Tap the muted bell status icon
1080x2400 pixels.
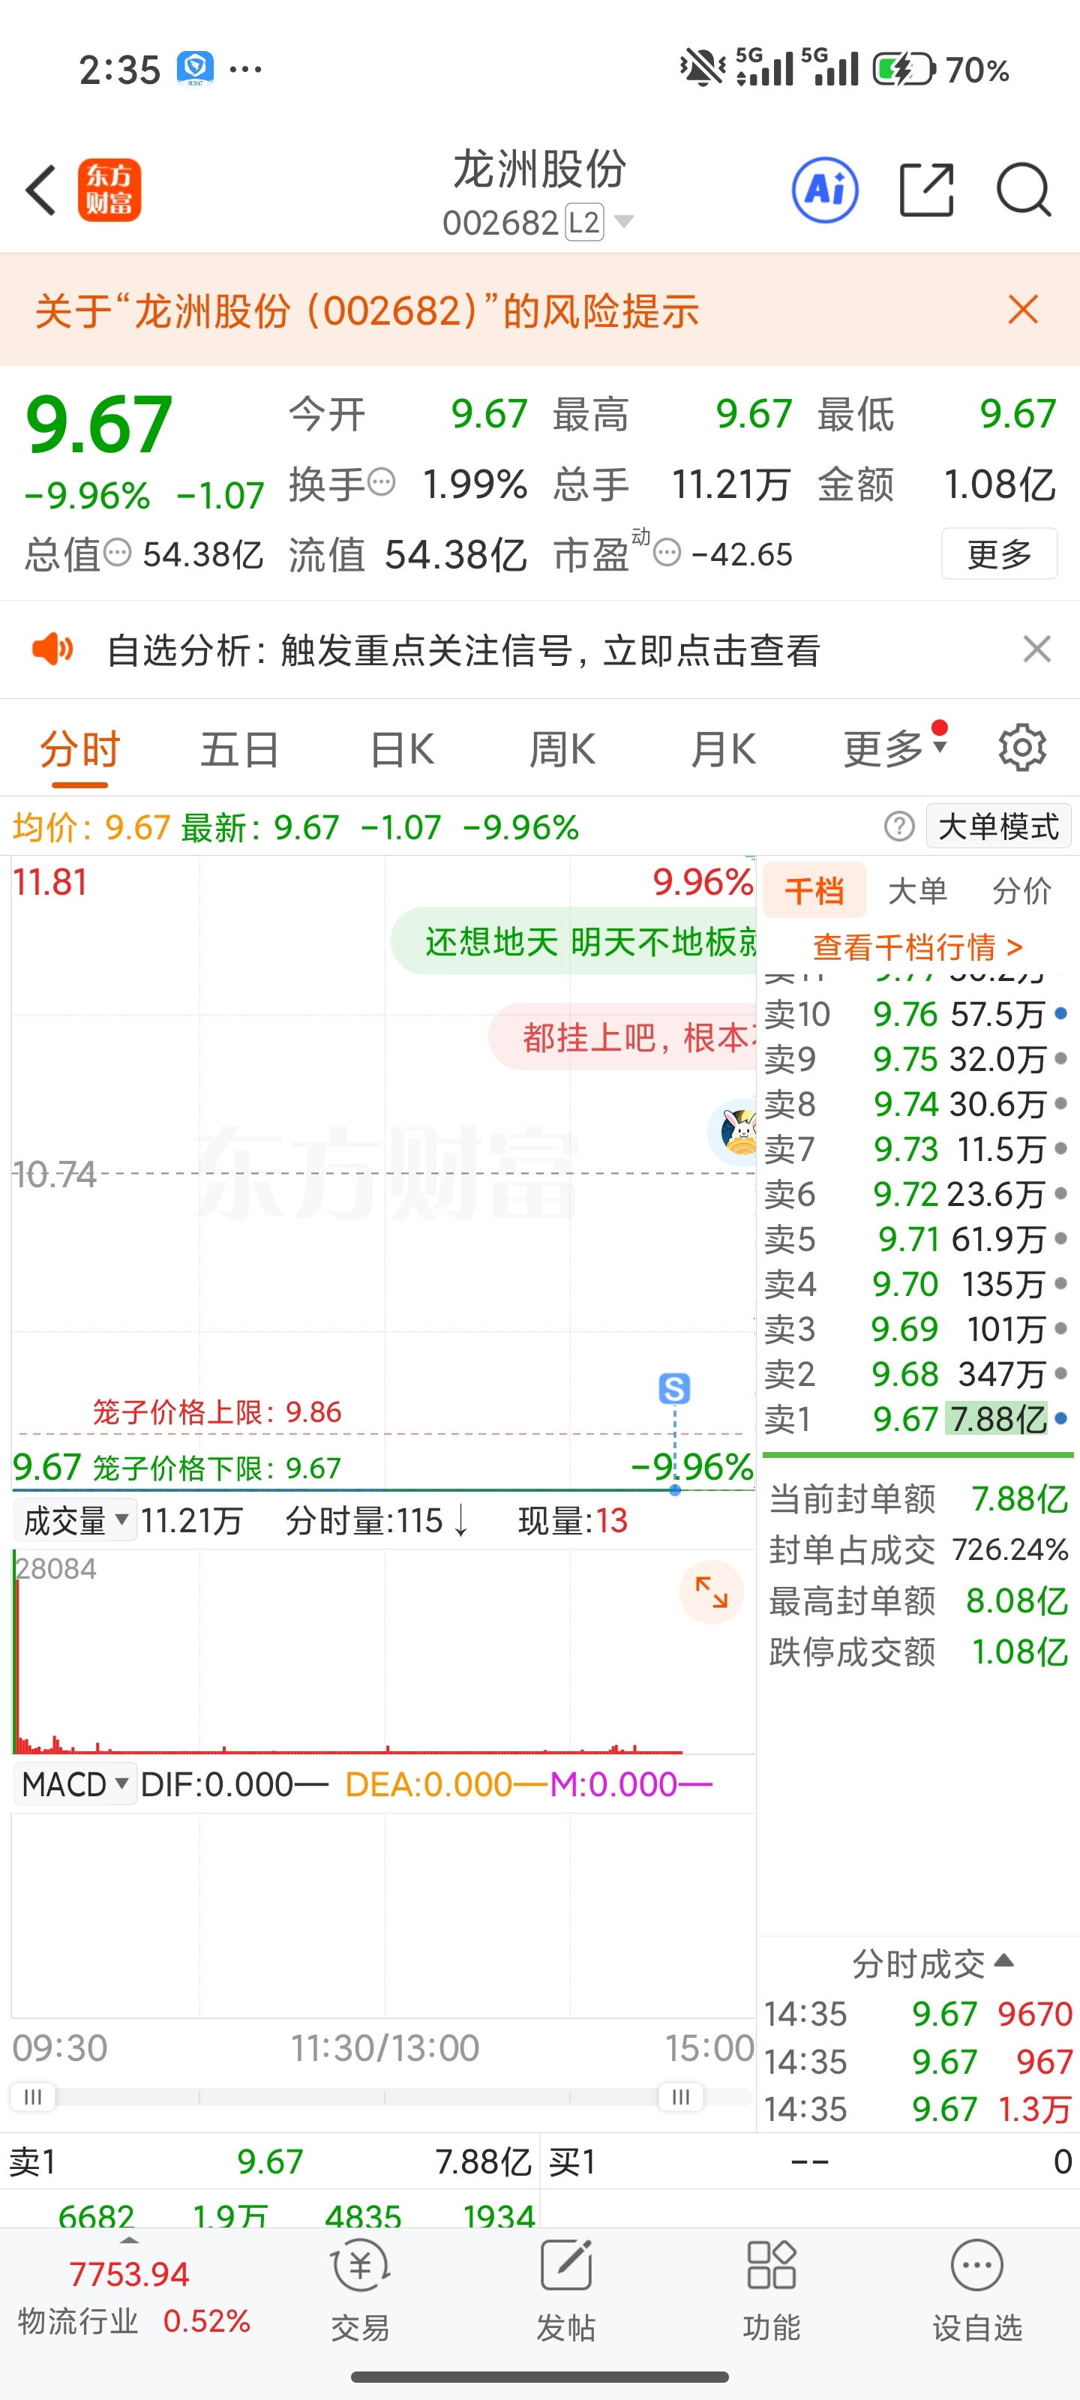(703, 68)
